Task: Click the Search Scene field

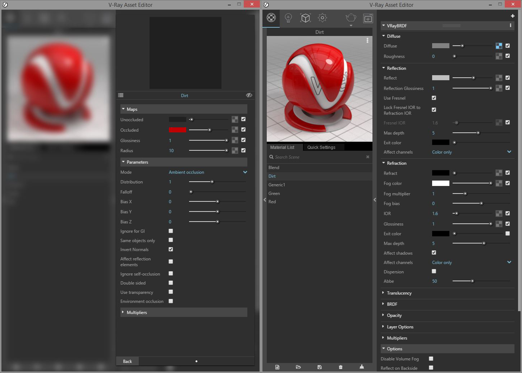Action: click(x=320, y=157)
